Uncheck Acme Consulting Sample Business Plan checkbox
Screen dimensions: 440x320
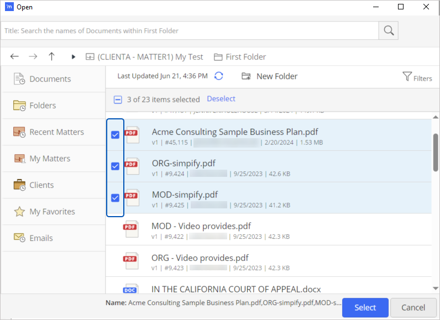click(115, 135)
